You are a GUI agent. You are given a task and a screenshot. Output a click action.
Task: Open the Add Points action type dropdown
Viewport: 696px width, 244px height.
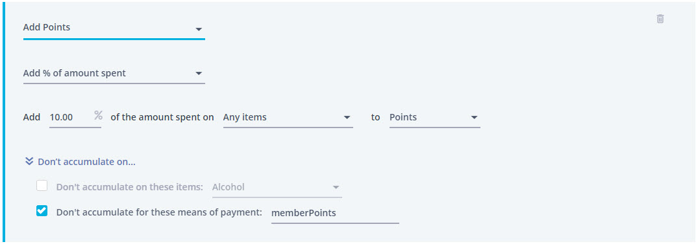[114, 28]
